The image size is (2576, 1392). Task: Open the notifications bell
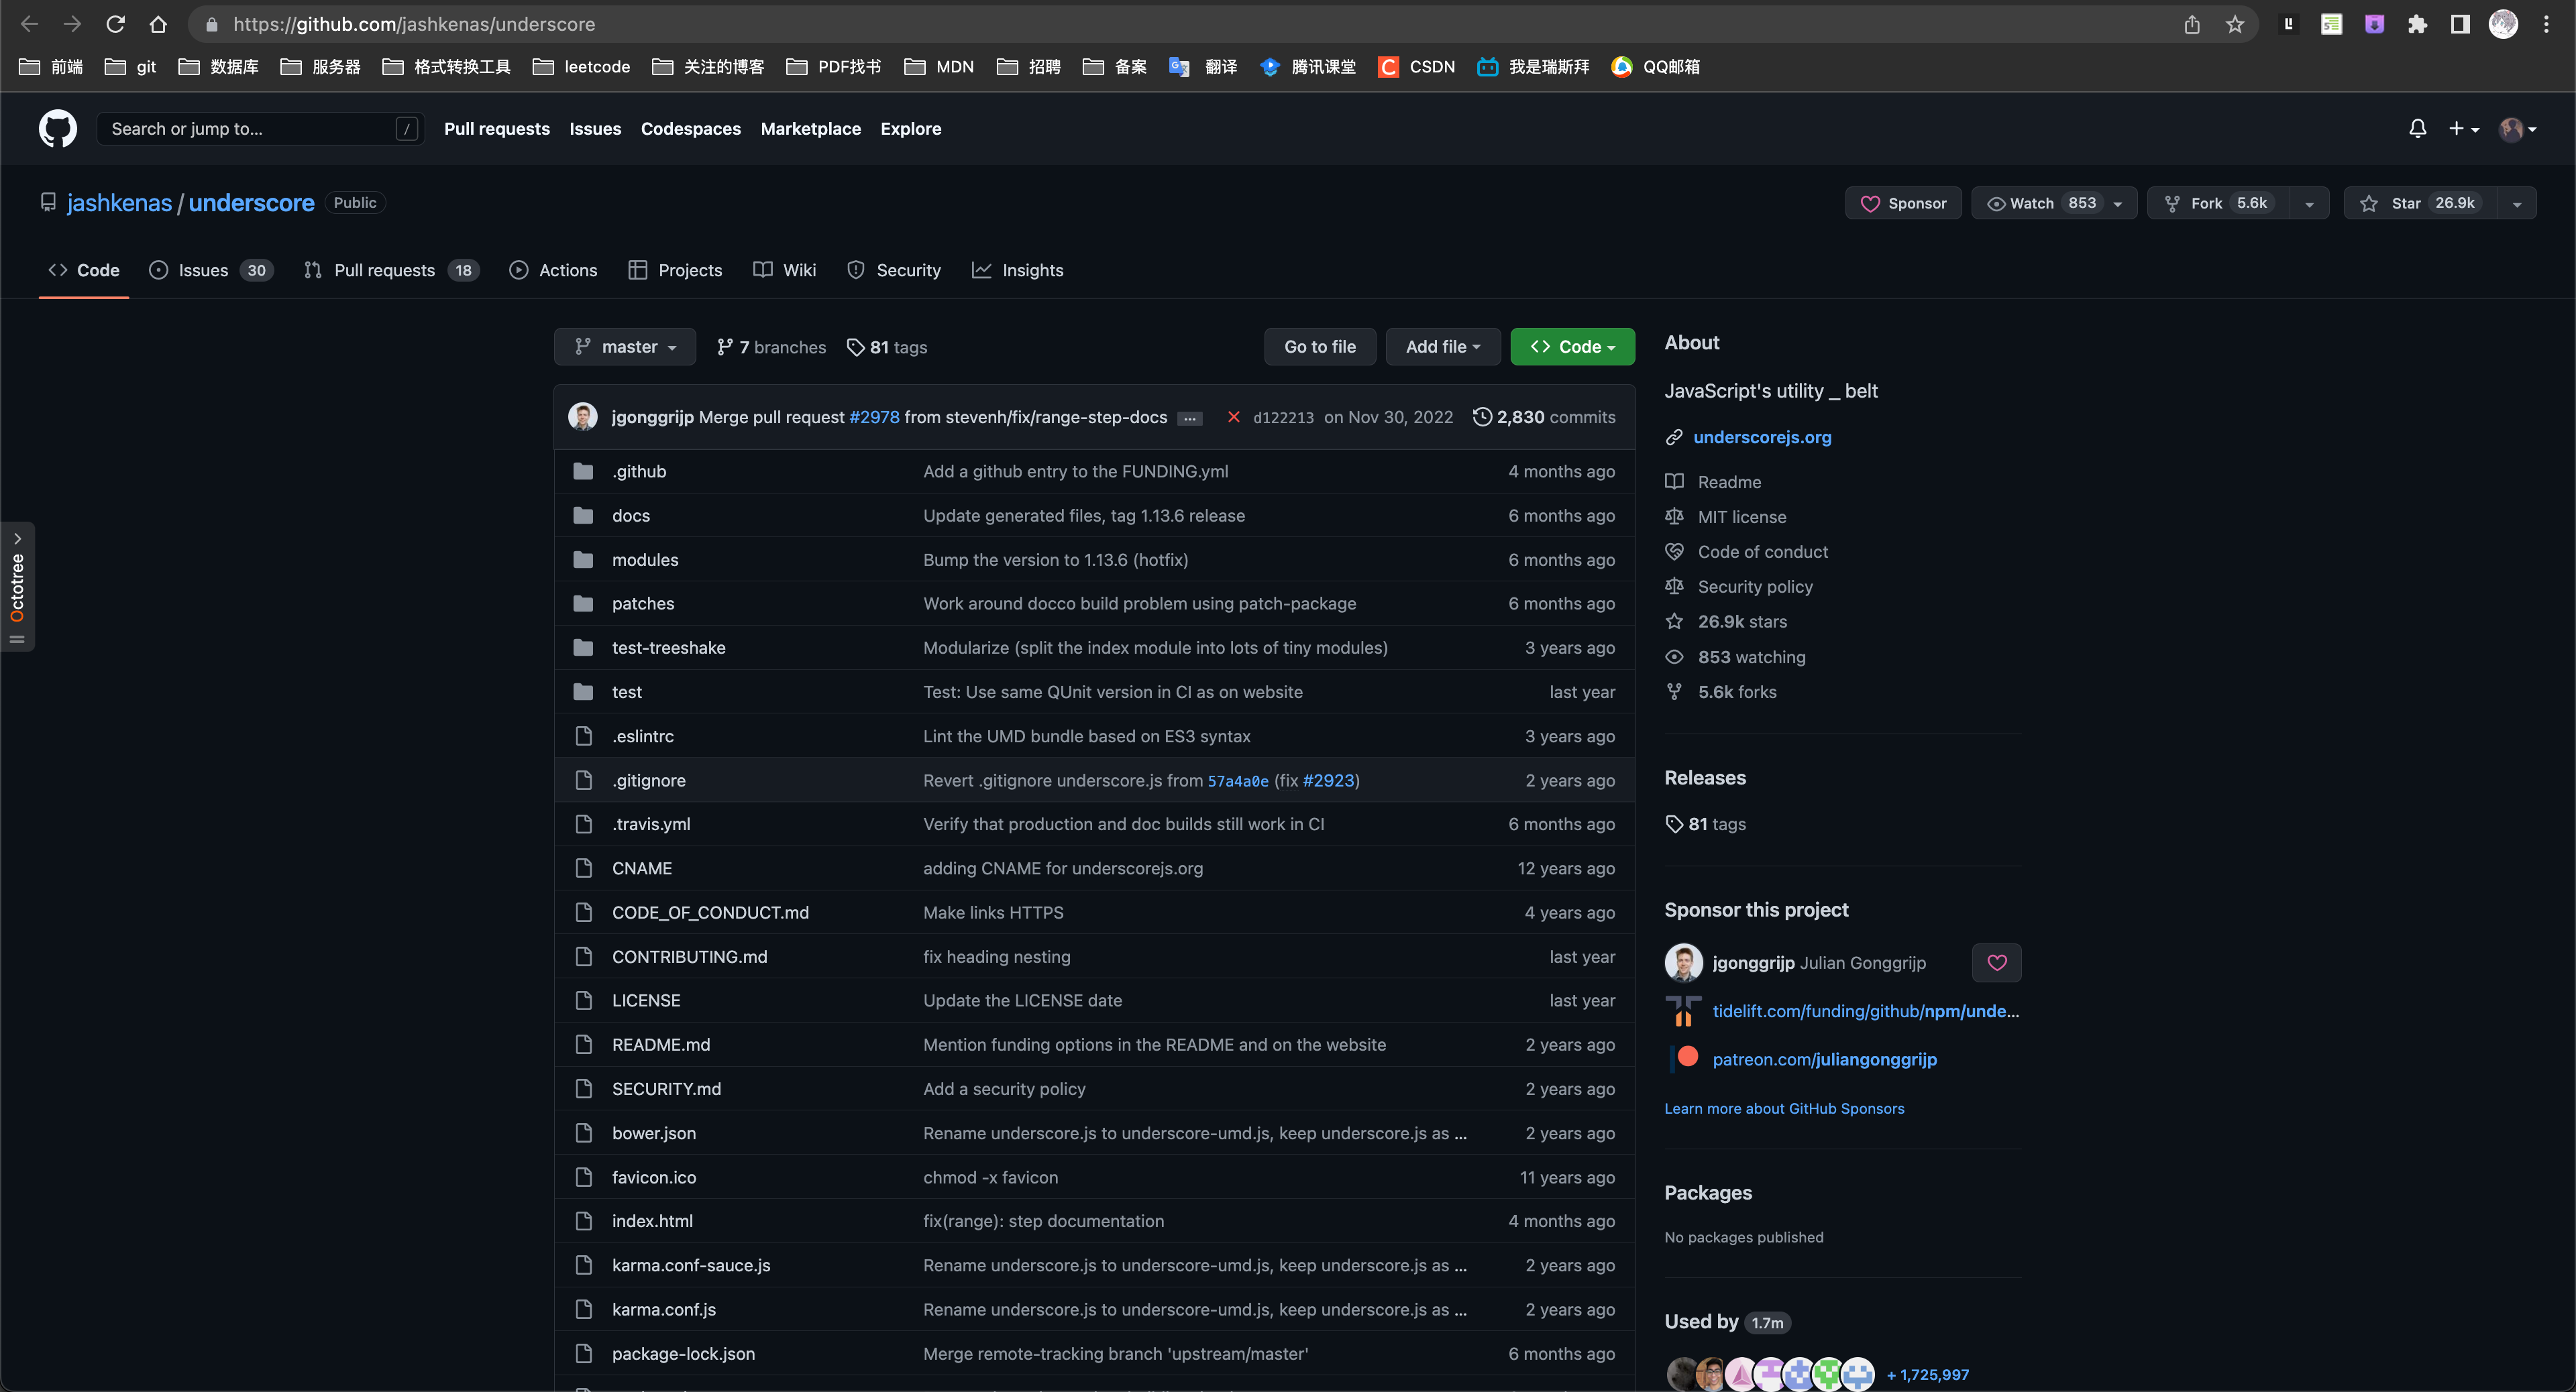click(x=2417, y=129)
